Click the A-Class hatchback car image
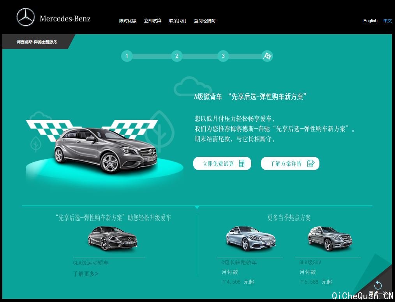395x302 pixels. click(x=106, y=150)
